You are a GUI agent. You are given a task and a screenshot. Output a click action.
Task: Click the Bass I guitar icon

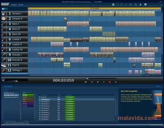pos(4,24)
